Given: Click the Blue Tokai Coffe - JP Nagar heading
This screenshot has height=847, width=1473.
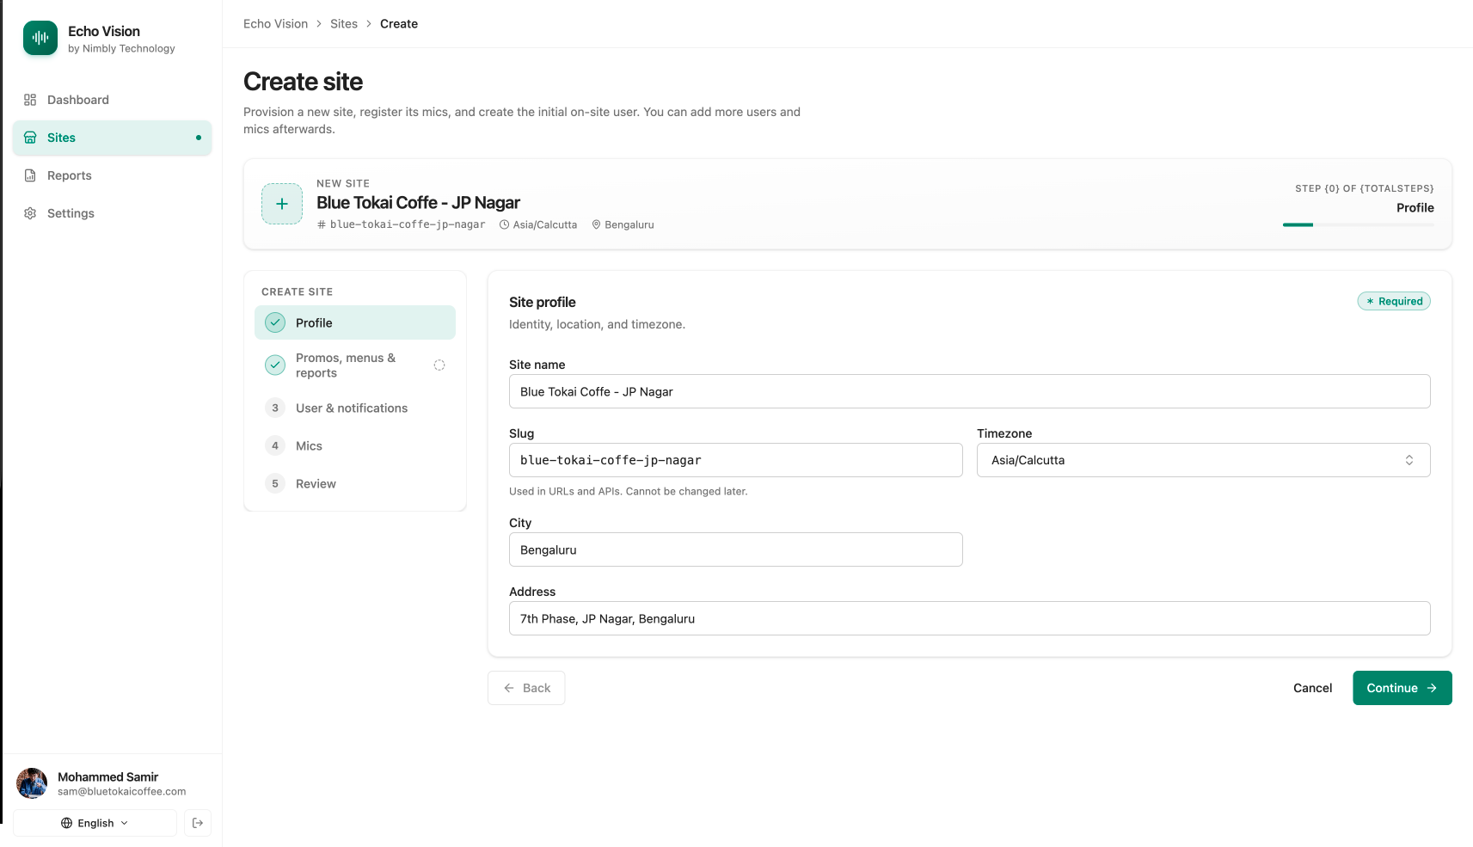Looking at the screenshot, I should pyautogui.click(x=418, y=203).
